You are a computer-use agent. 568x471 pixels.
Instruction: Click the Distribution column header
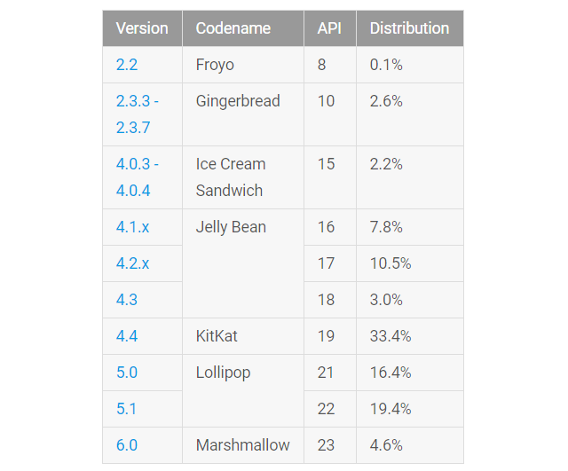(x=409, y=28)
